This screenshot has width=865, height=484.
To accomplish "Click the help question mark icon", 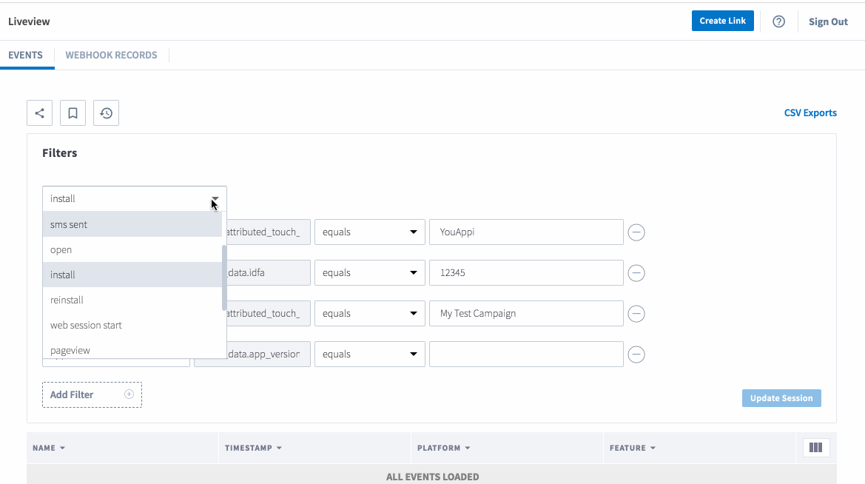I will [x=778, y=21].
